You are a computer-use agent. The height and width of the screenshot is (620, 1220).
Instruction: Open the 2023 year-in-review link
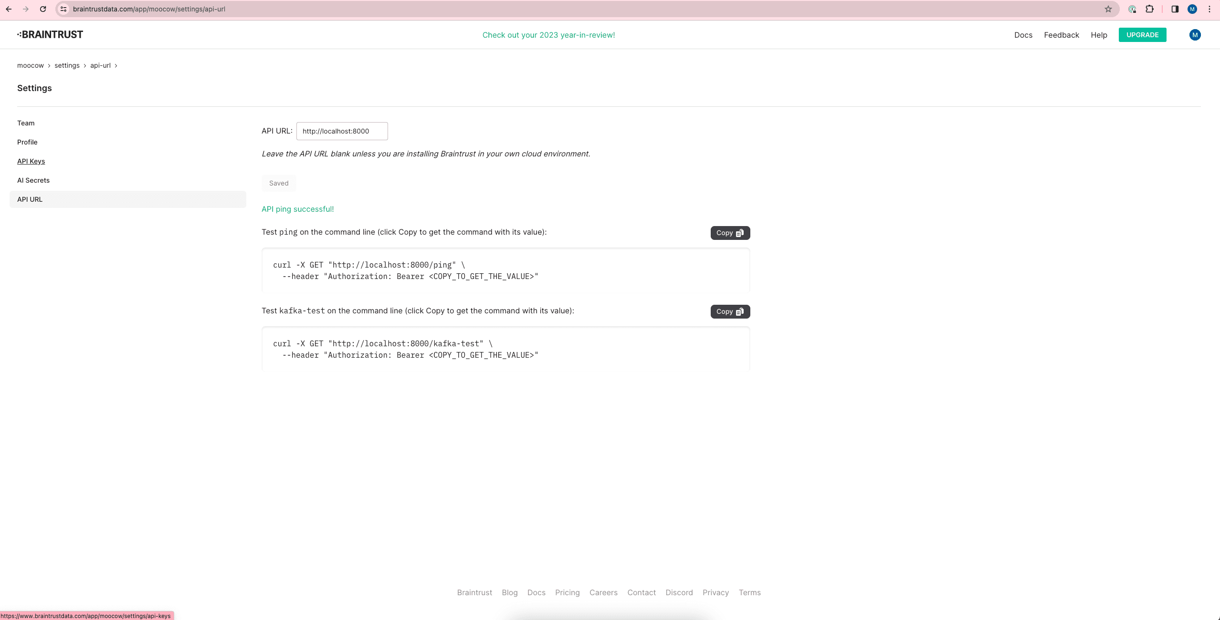(x=548, y=34)
